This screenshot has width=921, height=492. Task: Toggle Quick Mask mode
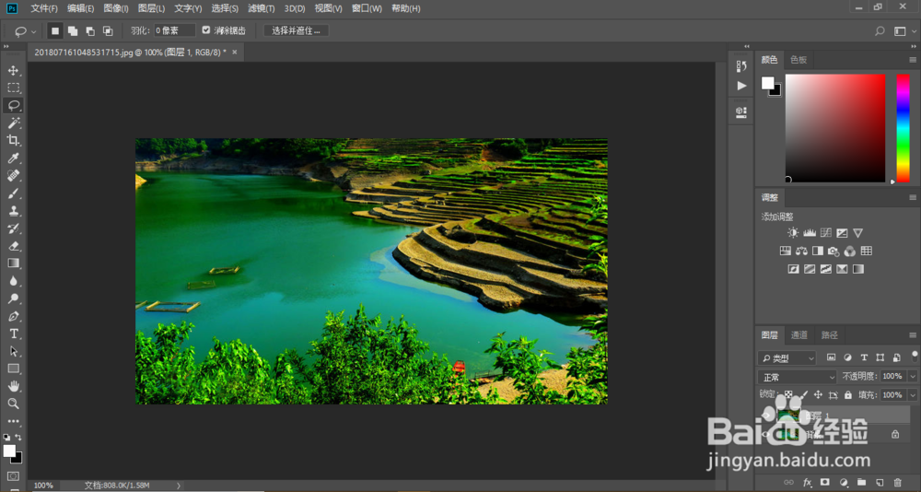13,476
